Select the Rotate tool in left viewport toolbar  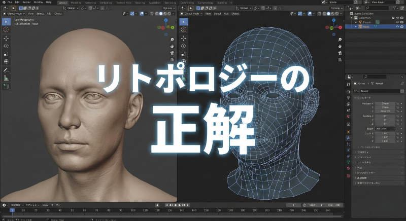coord(6,46)
